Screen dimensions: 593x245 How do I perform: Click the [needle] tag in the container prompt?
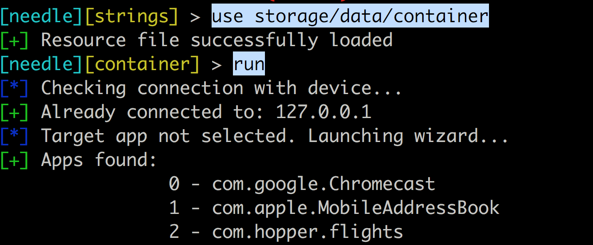[x=41, y=64]
